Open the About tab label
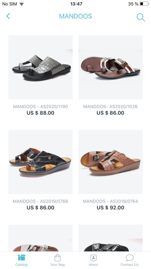 click(93, 265)
